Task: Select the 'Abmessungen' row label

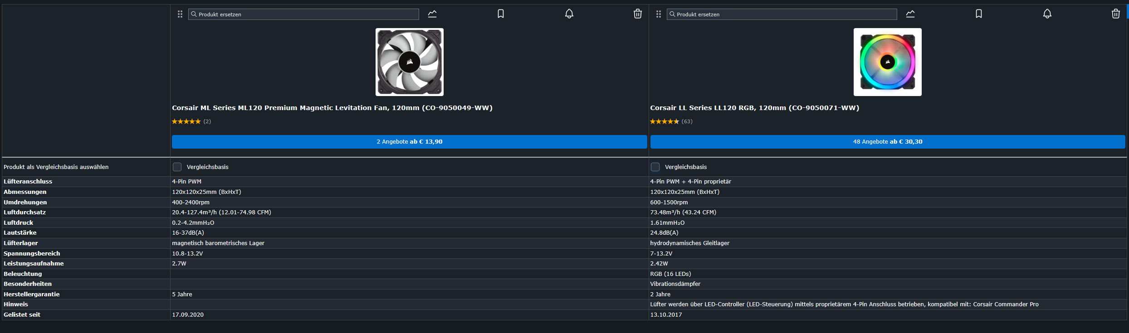Action: 25,192
